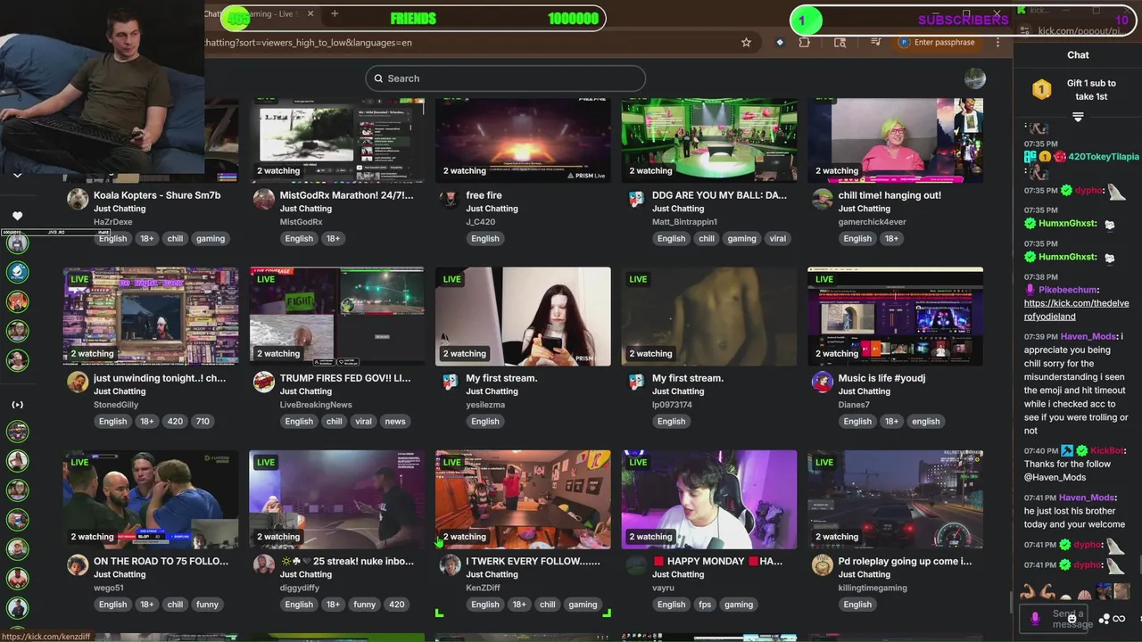
Task: Open the StonedGilly stream thumbnail
Action: point(151,317)
